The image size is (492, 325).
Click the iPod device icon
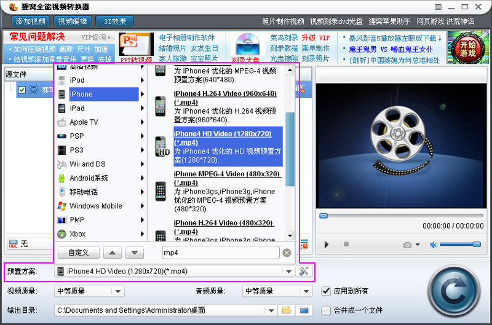coord(62,80)
